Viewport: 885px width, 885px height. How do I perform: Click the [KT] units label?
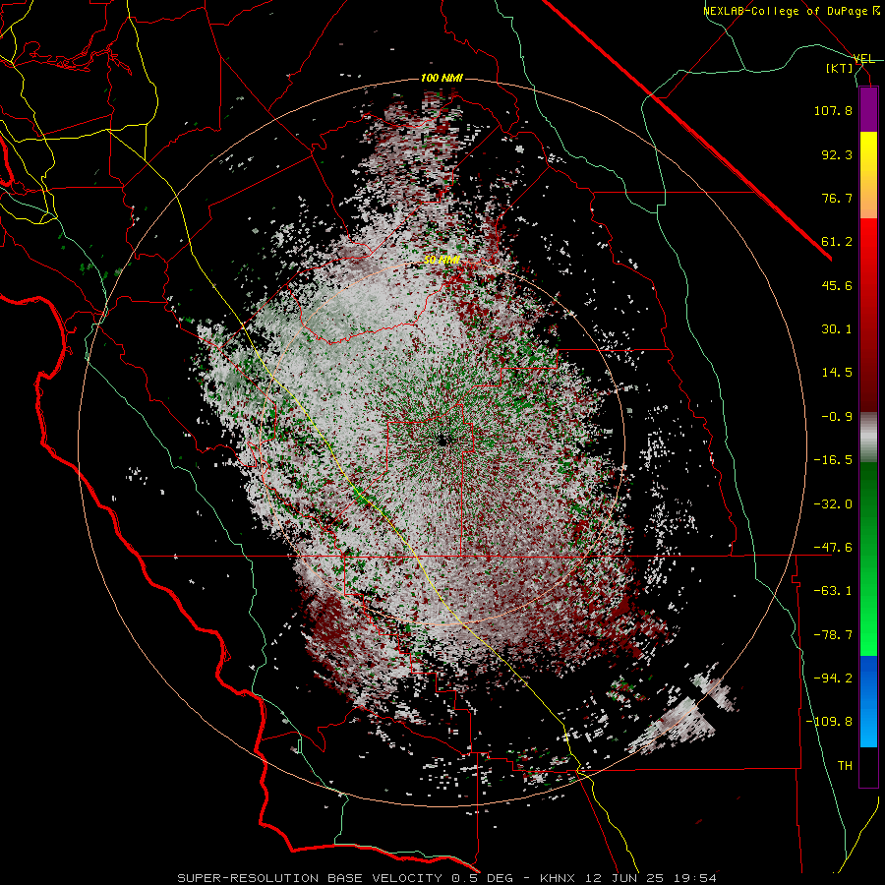[840, 68]
